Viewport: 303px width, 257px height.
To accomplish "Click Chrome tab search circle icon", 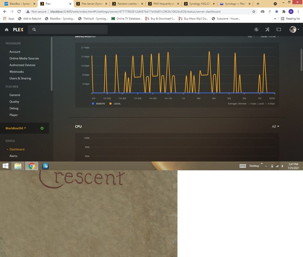I will (x=275, y=4).
